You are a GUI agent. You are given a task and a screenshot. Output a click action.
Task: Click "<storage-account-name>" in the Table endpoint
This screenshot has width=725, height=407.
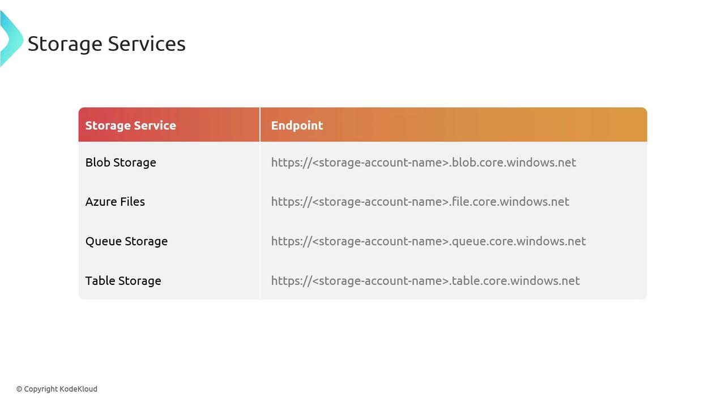(381, 281)
